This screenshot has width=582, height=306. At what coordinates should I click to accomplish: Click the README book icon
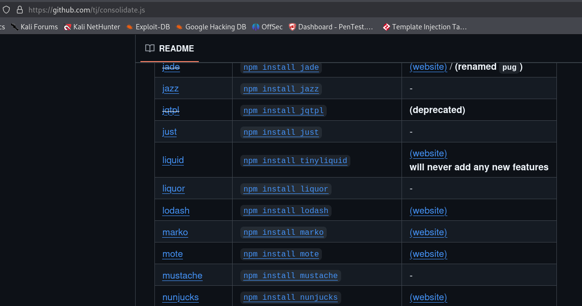point(150,49)
